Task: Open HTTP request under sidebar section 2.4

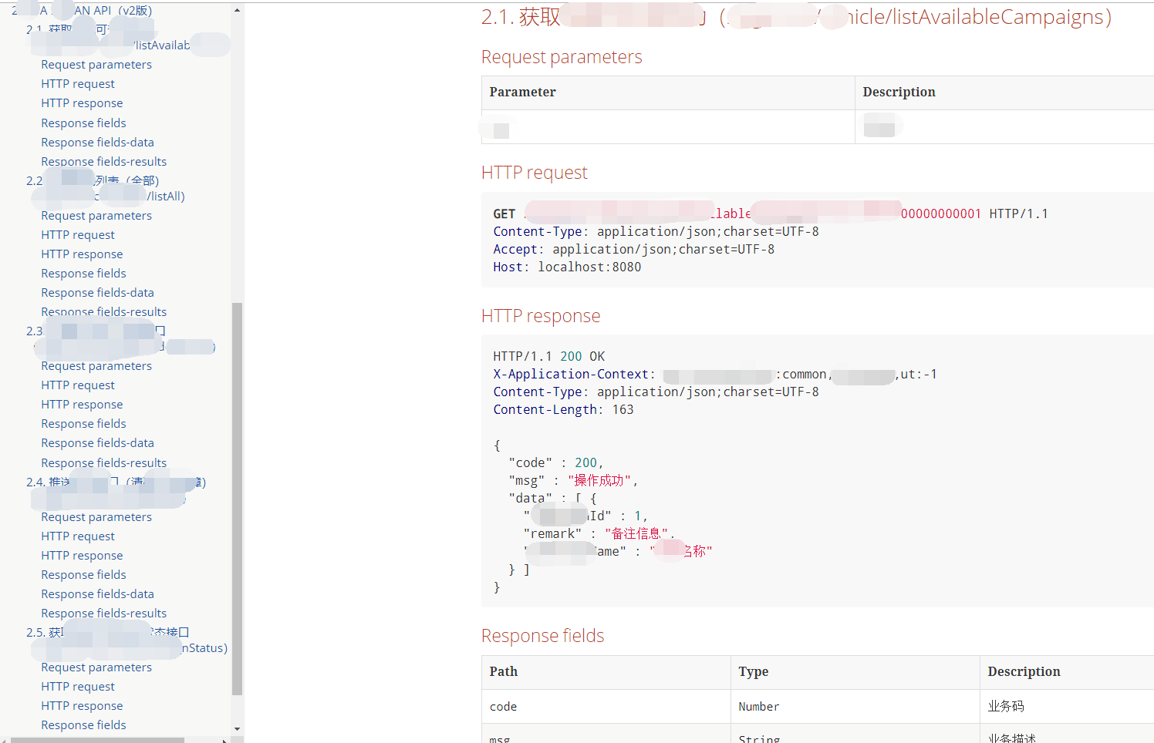Action: 78,536
